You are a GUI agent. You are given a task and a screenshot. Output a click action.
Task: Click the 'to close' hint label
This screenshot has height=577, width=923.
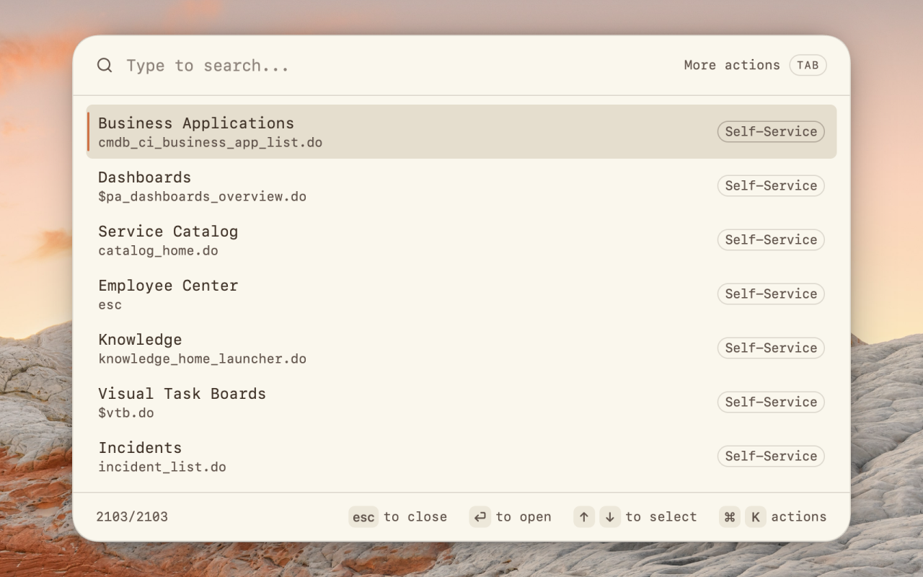[415, 517]
